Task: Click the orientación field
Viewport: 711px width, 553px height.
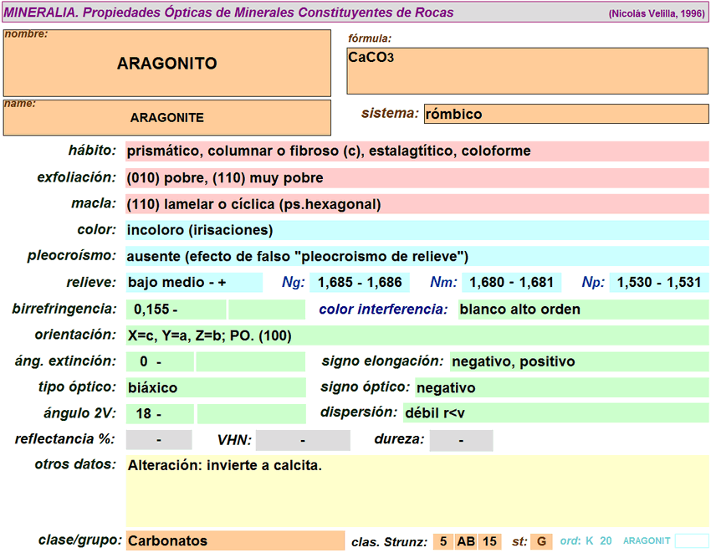Action: pyautogui.click(x=416, y=335)
